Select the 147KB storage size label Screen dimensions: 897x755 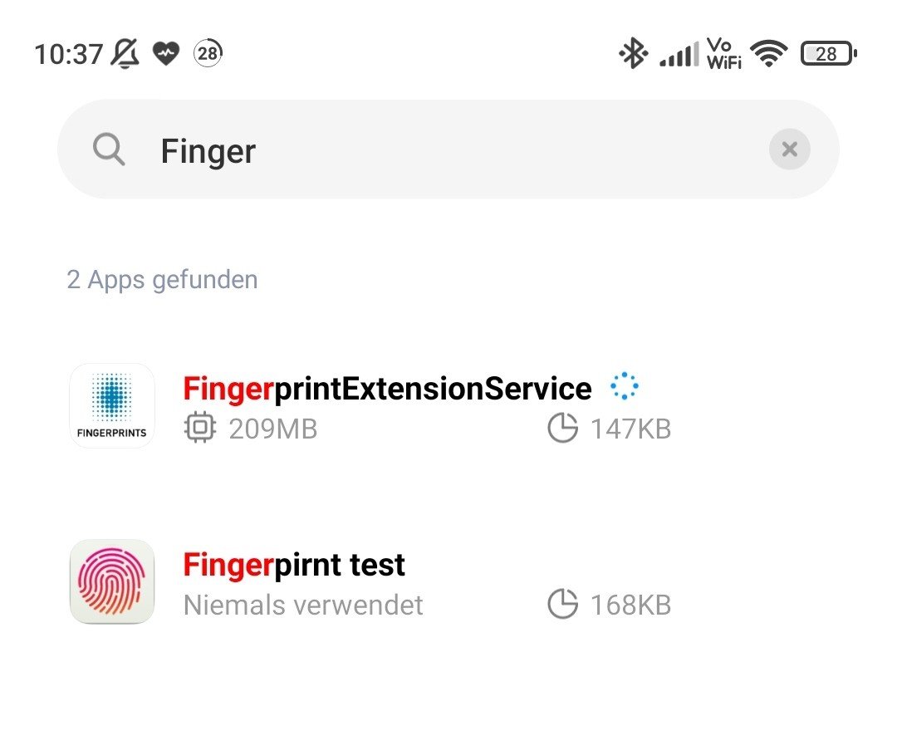click(x=631, y=429)
